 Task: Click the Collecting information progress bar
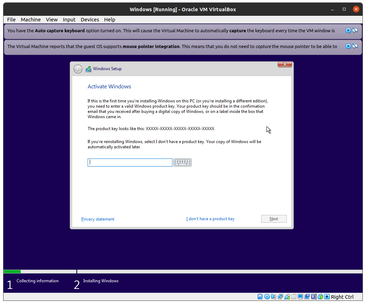pos(40,271)
